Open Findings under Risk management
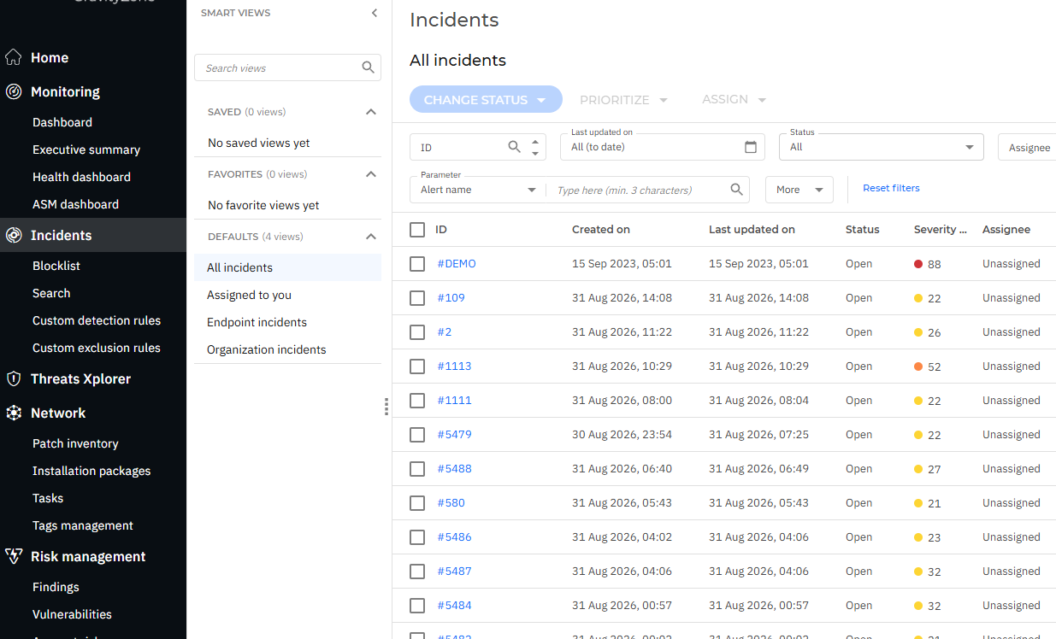Screen dimensions: 1056x639 point(56,587)
